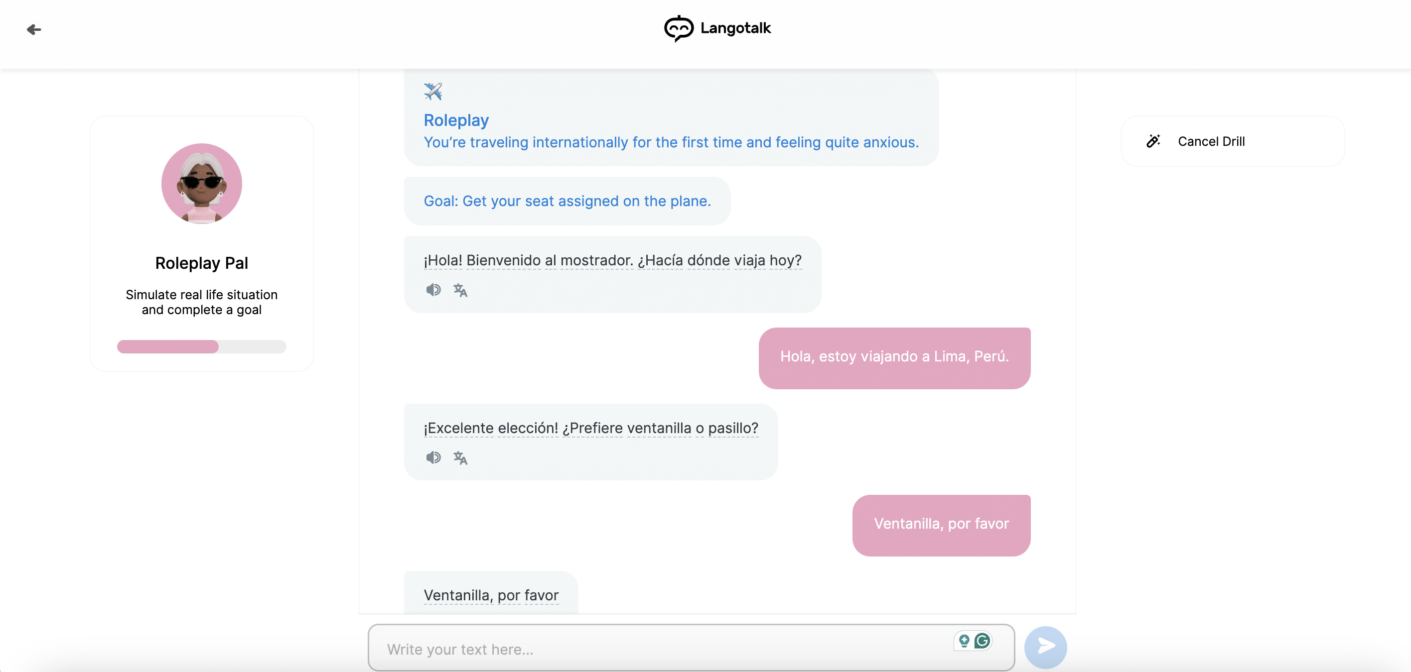Image resolution: width=1411 pixels, height=672 pixels.
Task: Click the magic wand icon beside Cancel Drill
Action: coord(1153,141)
